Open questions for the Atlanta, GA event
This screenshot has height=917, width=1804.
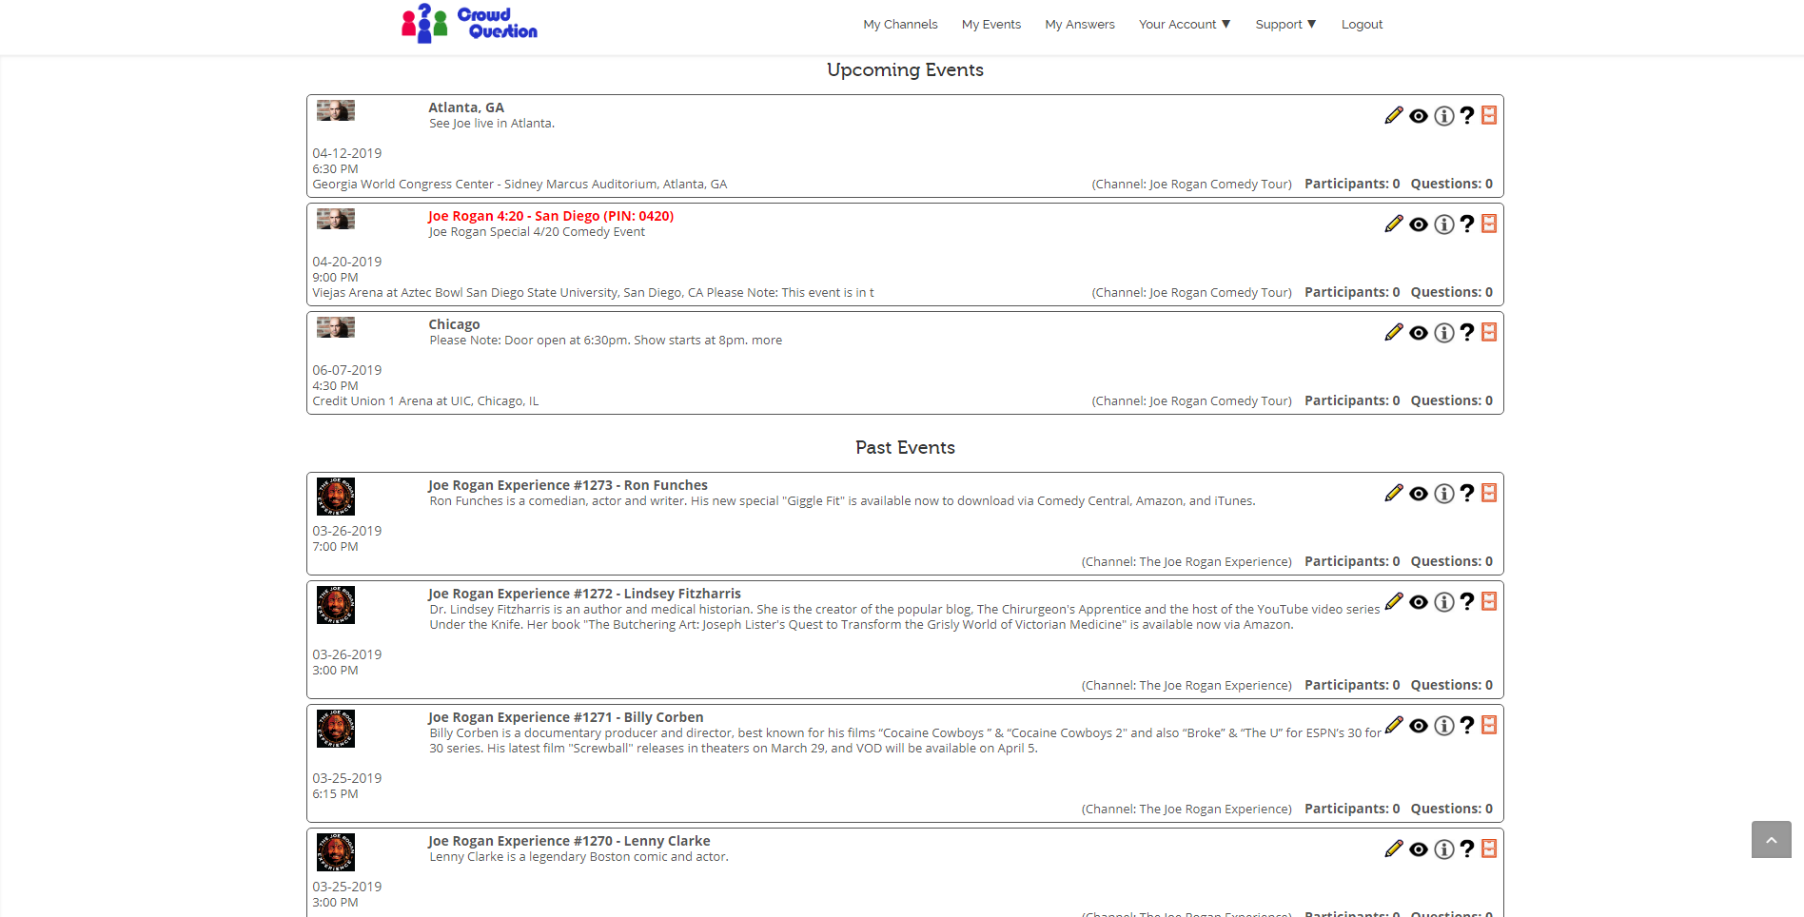pos(1467,115)
